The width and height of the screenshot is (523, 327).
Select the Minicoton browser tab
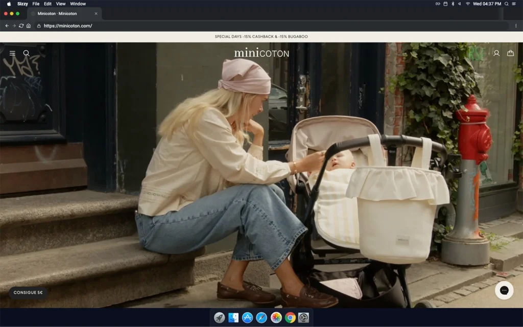coord(59,14)
